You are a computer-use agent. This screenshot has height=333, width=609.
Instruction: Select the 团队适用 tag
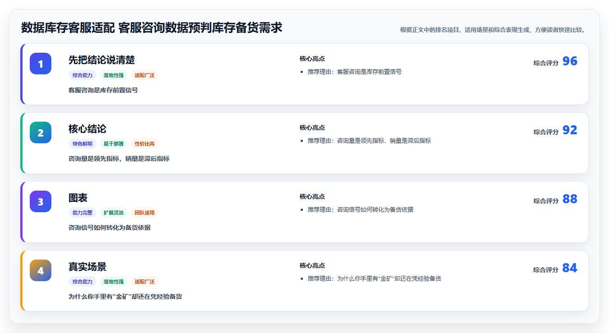145,213
